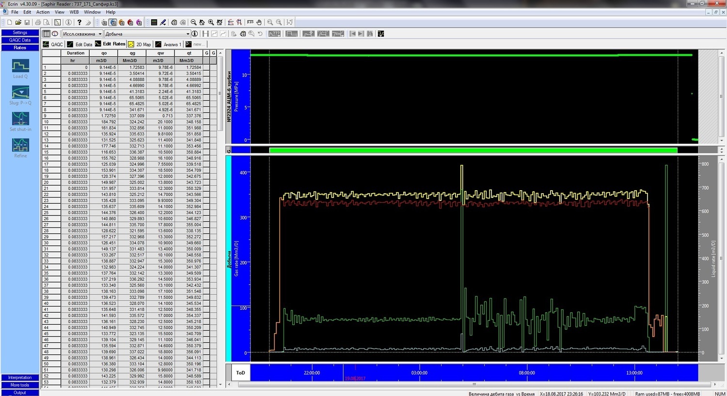Toggle the second R gauge icon (selected)

click(x=112, y=22)
